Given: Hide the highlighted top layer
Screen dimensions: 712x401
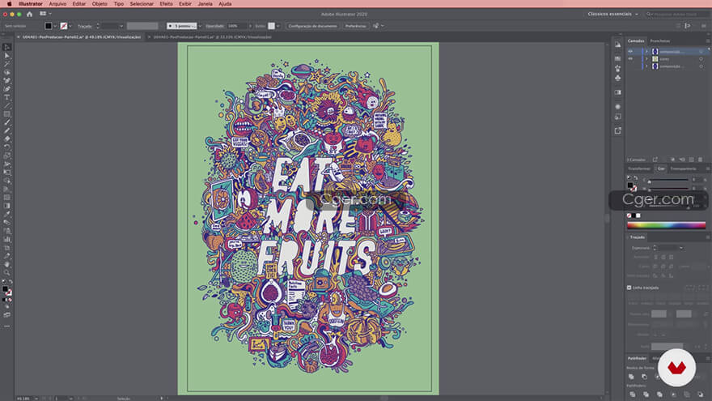Looking at the screenshot, I should pyautogui.click(x=630, y=51).
